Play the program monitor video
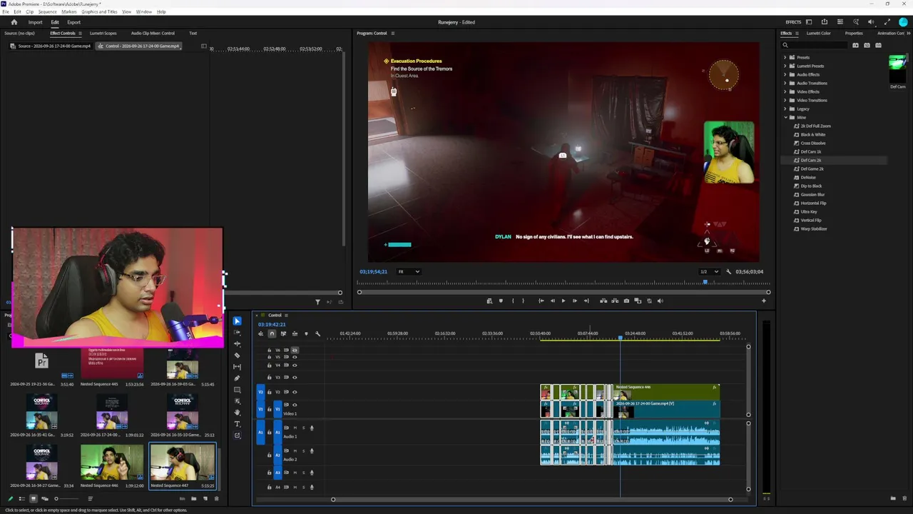The width and height of the screenshot is (913, 514). [563, 301]
